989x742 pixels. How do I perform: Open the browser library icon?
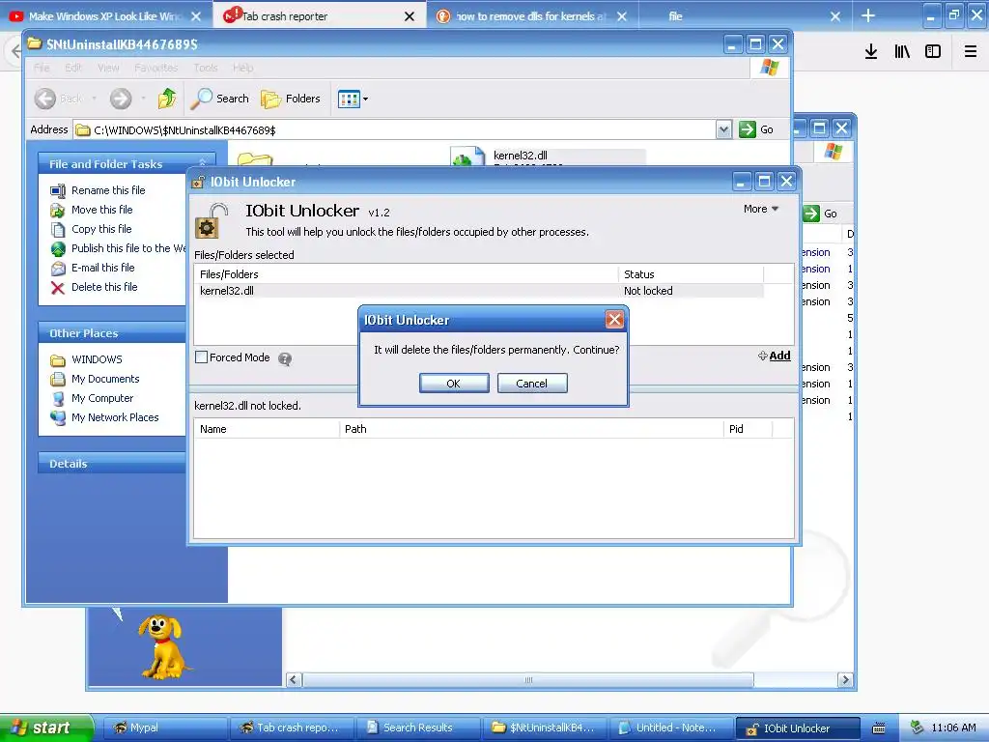point(902,52)
